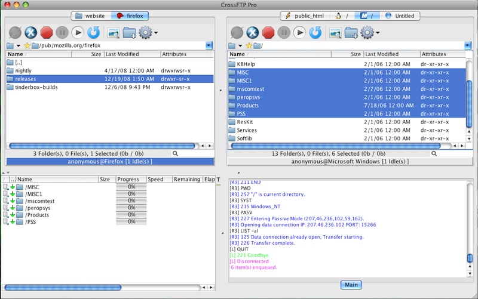Click the bookmark star beside /pub/mozilla.org/firefox
The width and height of the screenshot is (478, 299).
pyautogui.click(x=27, y=45)
